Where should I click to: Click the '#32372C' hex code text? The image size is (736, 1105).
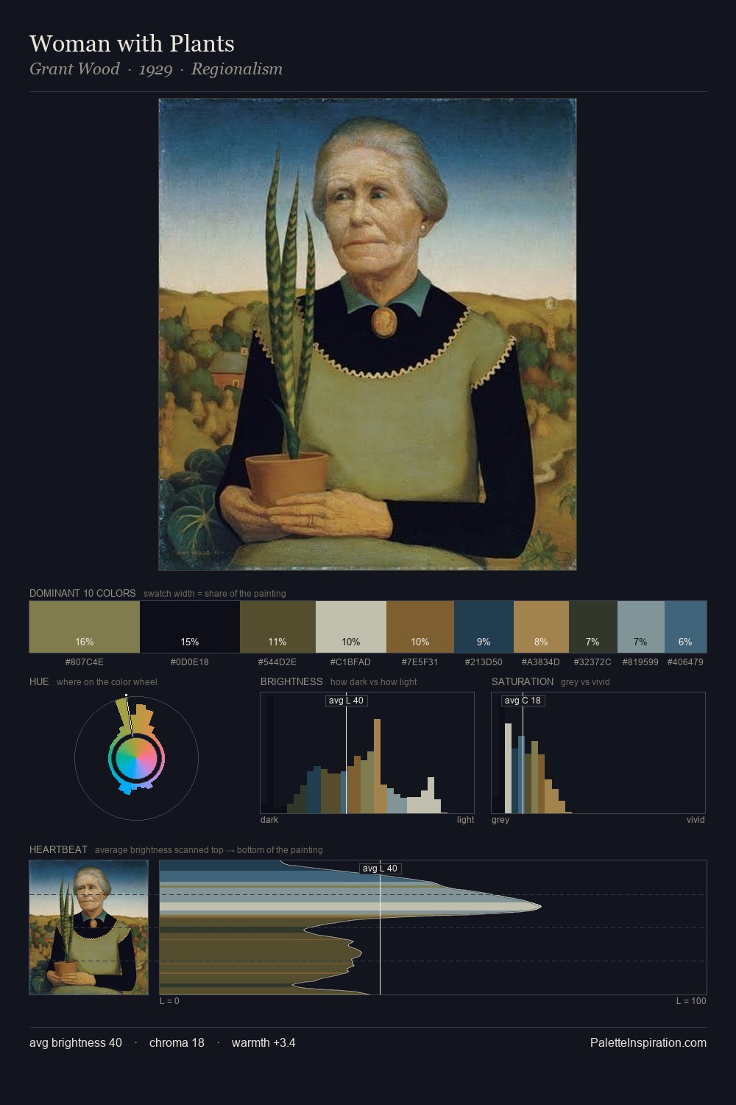tap(593, 662)
